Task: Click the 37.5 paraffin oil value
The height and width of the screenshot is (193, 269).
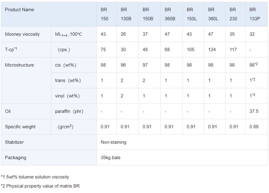Action: [x=254, y=111]
